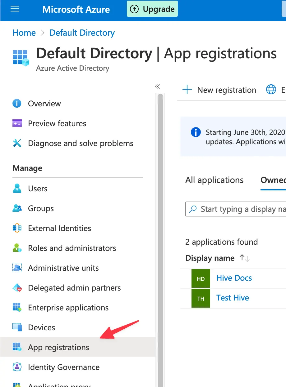Click the Upgrade button

tap(152, 9)
